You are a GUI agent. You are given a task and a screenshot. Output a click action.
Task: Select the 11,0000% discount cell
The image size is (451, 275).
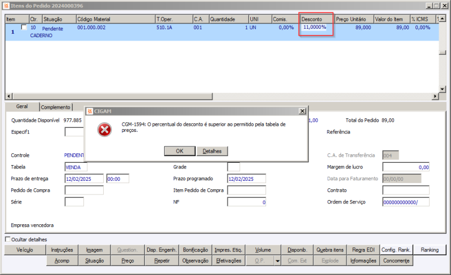315,27
